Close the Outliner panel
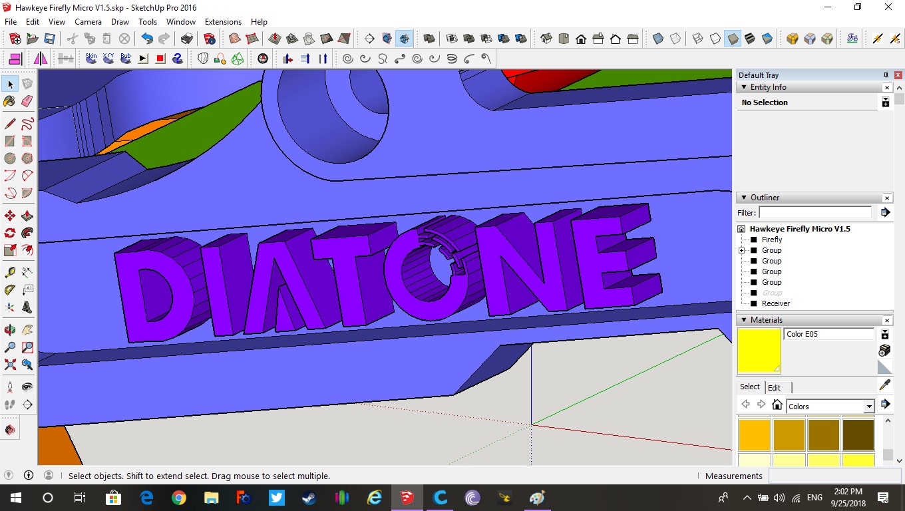The width and height of the screenshot is (905, 511). [887, 198]
